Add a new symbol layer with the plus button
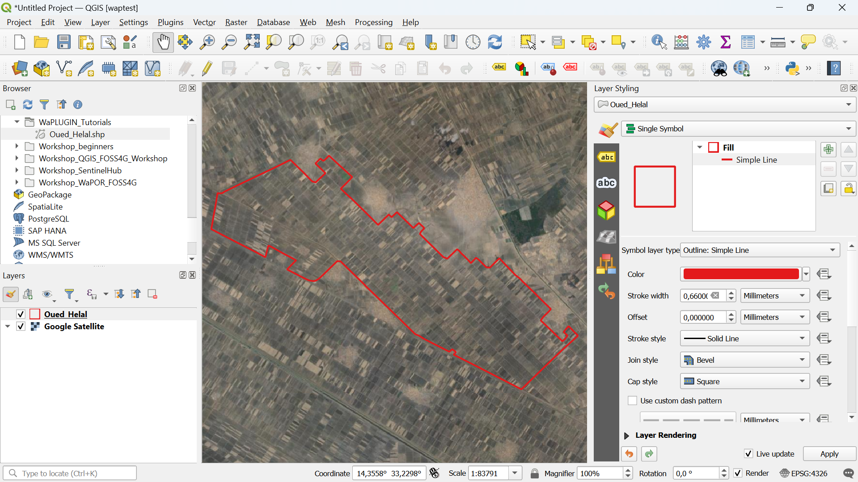The image size is (858, 482). click(828, 149)
